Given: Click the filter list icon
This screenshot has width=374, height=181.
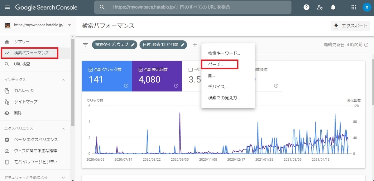Looking at the screenshot, I should pos(85,45).
